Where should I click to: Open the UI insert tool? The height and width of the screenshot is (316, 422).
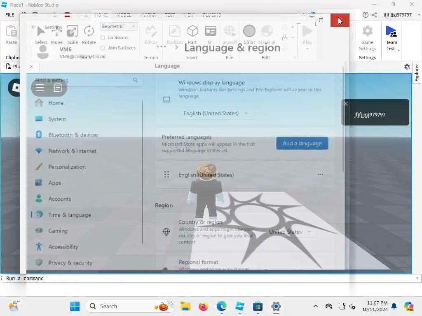pyautogui.click(x=211, y=35)
